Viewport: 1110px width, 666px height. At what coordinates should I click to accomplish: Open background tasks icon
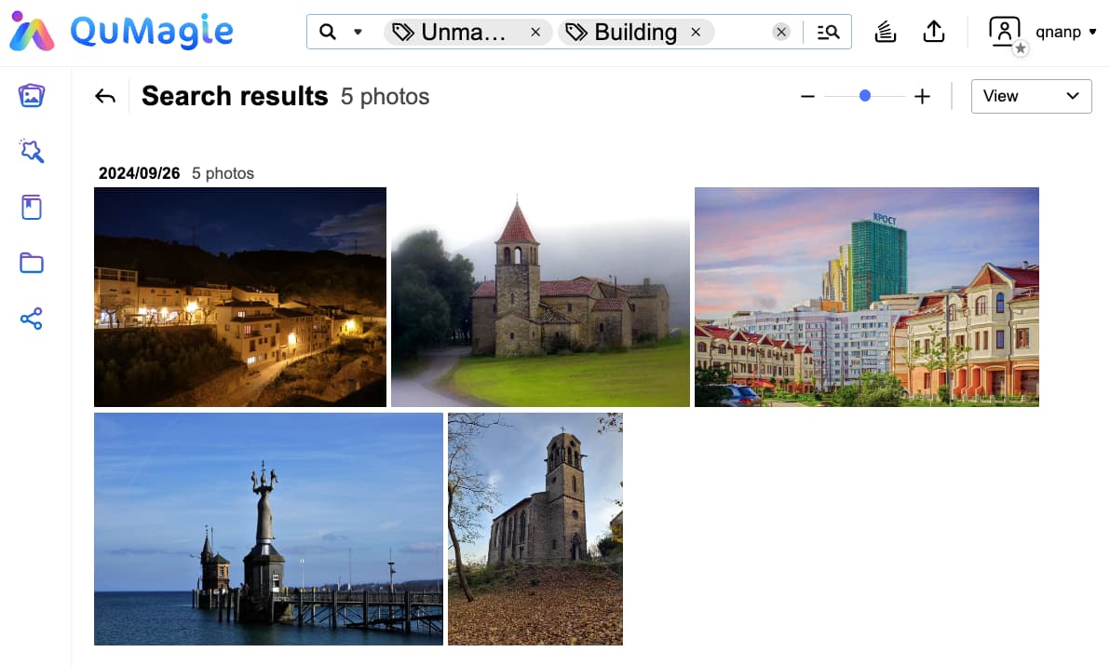click(x=885, y=32)
